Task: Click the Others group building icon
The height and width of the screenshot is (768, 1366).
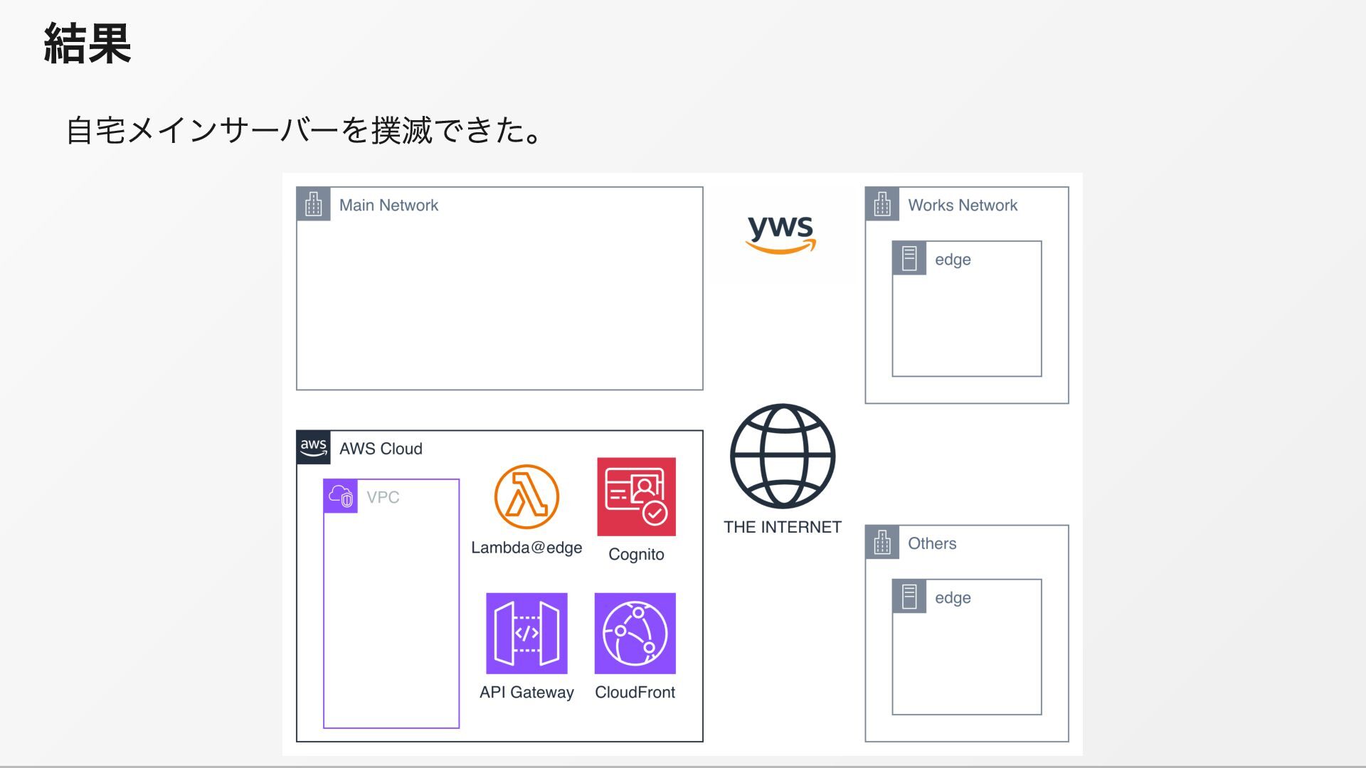Action: [x=882, y=543]
